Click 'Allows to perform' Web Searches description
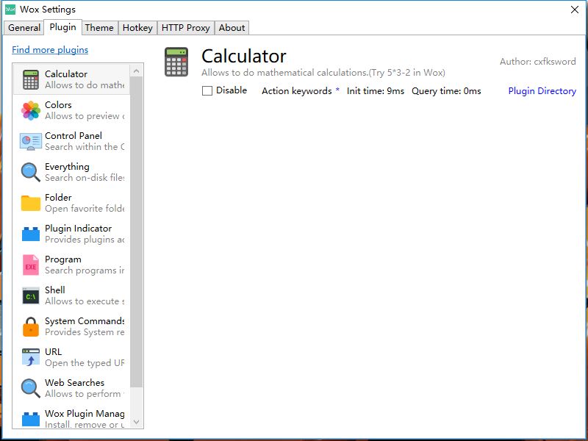Viewport: 588px width, 441px height. pyautogui.click(x=85, y=394)
